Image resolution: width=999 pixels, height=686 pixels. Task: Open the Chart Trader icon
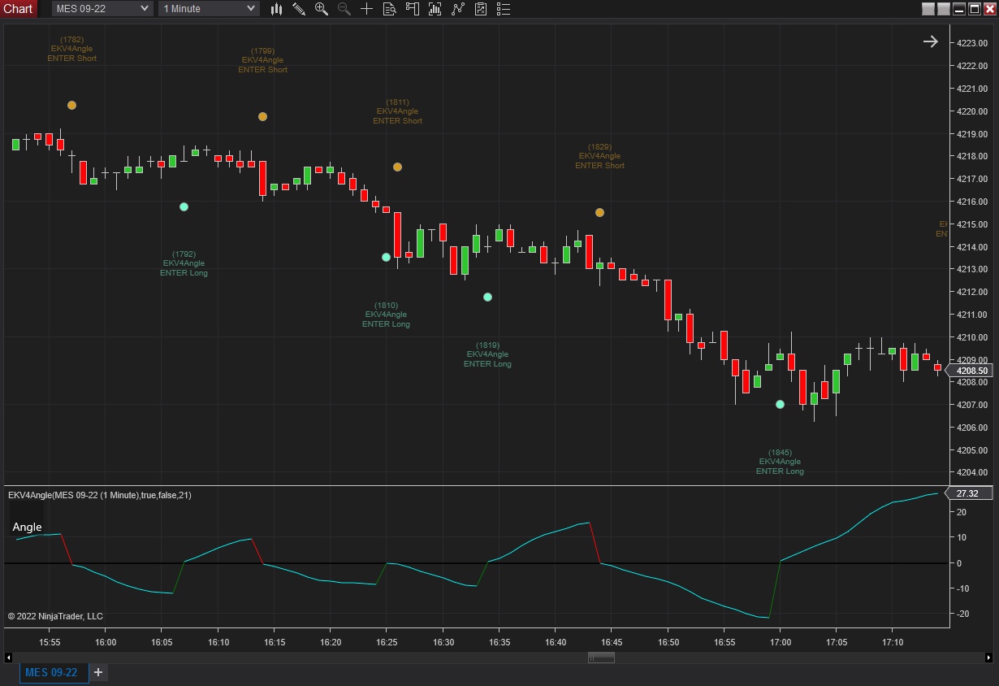413,9
